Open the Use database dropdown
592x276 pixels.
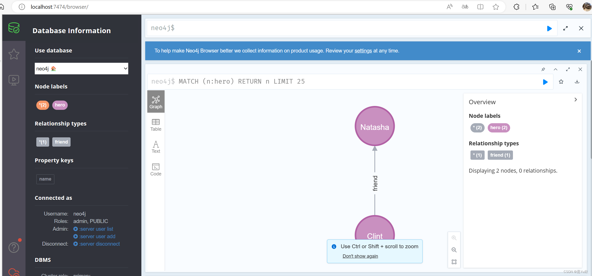pos(81,68)
